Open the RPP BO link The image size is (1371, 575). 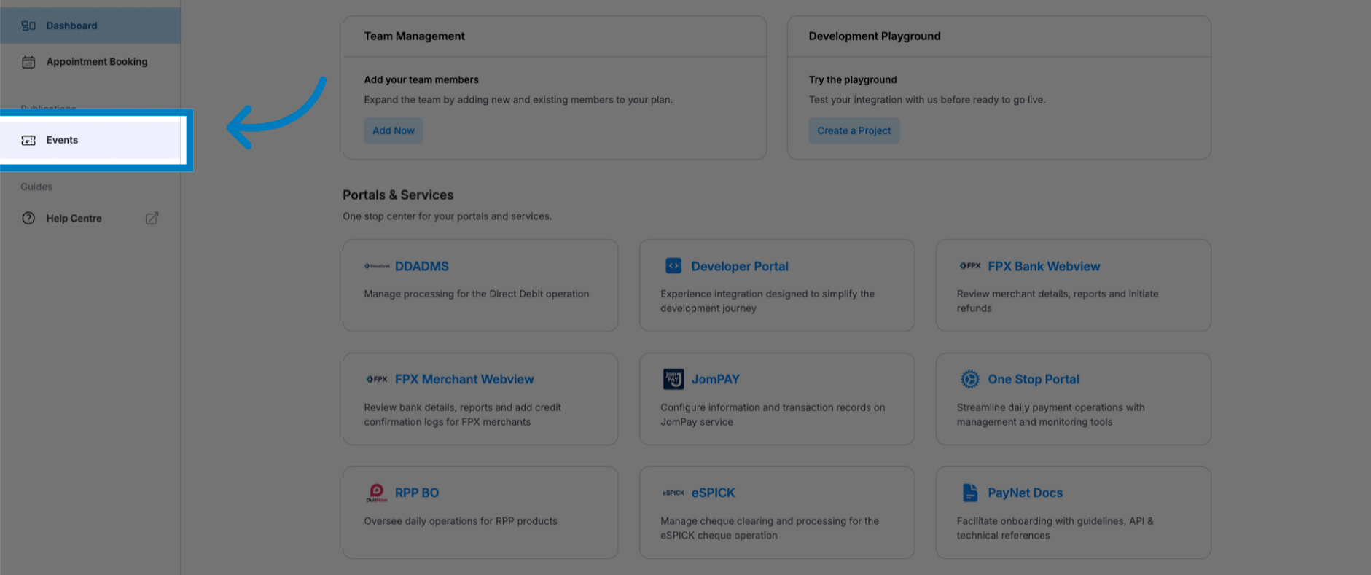(417, 493)
